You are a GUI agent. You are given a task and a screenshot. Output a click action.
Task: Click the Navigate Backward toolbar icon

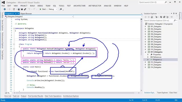coord(5,9)
